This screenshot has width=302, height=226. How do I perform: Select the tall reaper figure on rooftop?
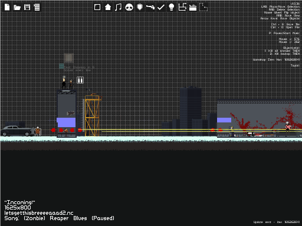click(x=64, y=82)
